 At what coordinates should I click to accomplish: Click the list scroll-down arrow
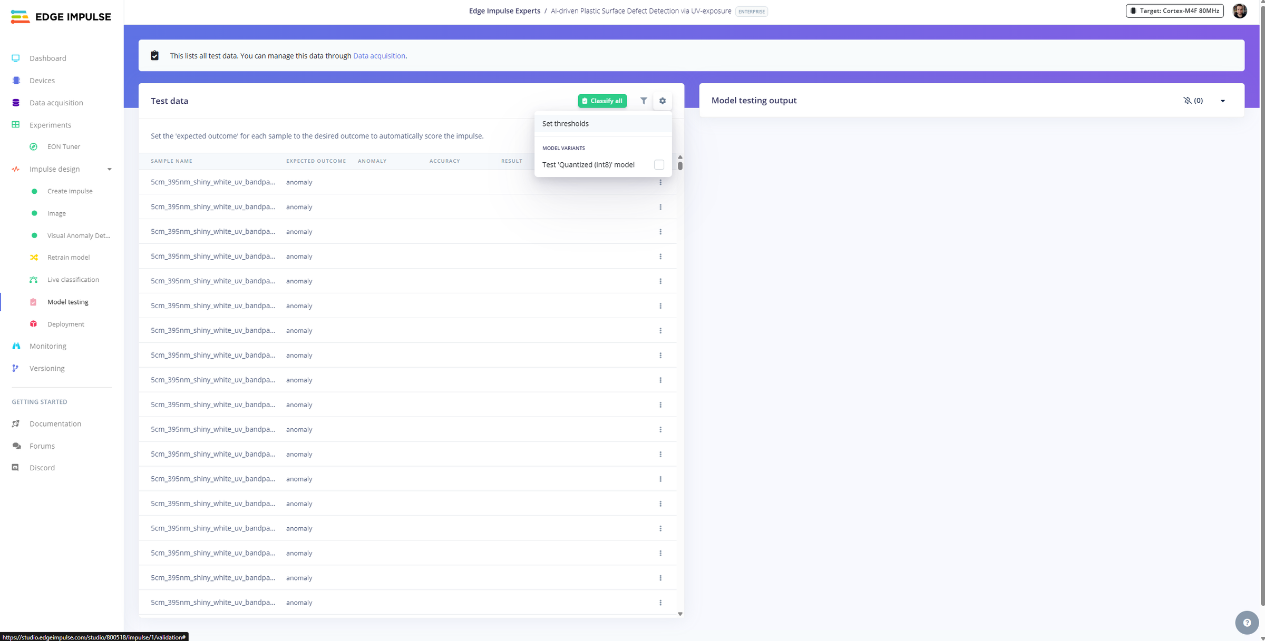point(680,614)
